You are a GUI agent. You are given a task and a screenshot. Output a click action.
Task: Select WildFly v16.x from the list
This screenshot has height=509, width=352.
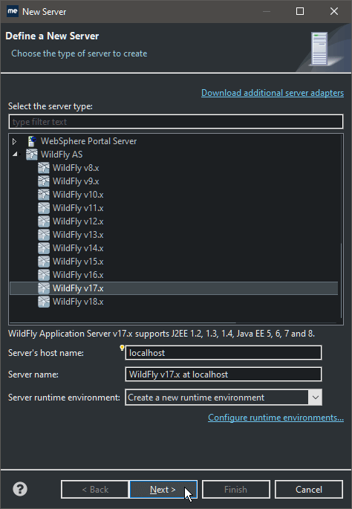coord(78,275)
